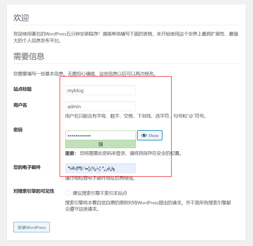
Task: Click the 密码 label
Action: click(18, 130)
